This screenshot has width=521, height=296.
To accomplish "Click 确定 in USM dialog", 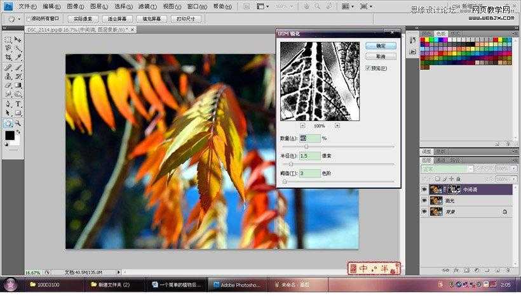I will (381, 46).
